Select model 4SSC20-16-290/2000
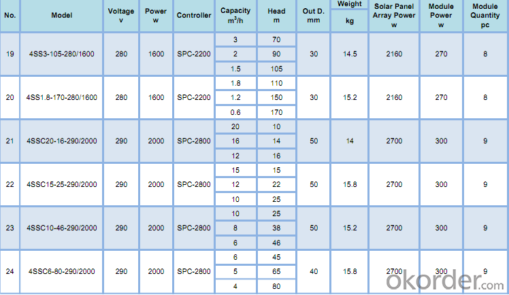The width and height of the screenshot is (509, 295). click(x=62, y=141)
